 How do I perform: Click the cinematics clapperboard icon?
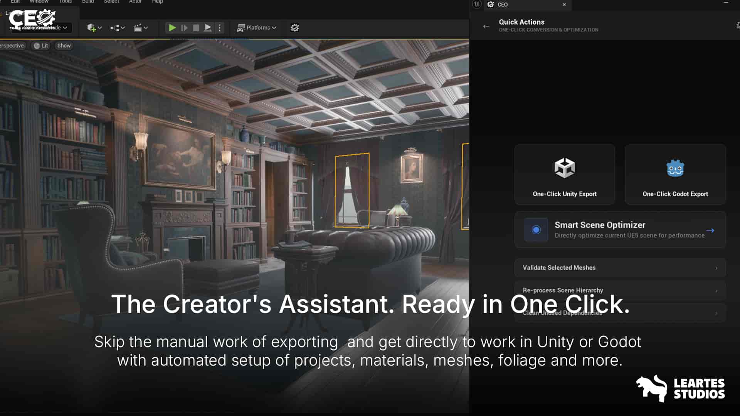point(138,28)
